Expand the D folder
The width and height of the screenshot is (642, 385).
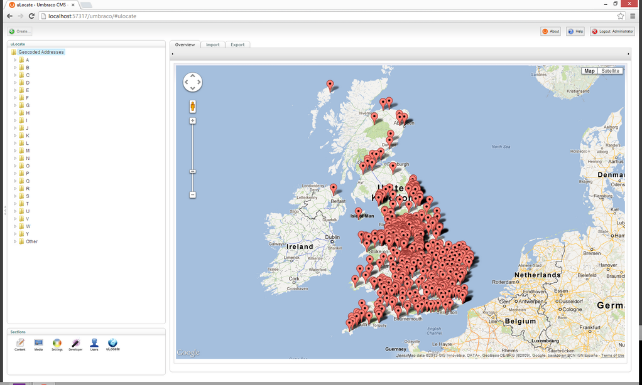click(16, 83)
